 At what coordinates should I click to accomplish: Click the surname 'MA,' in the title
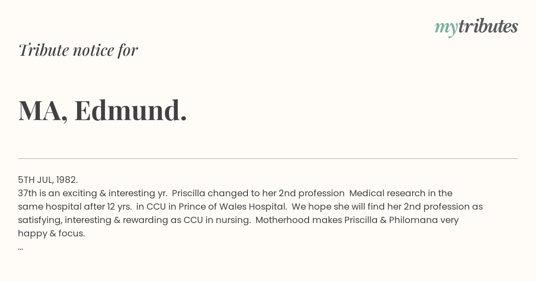pyautogui.click(x=43, y=111)
